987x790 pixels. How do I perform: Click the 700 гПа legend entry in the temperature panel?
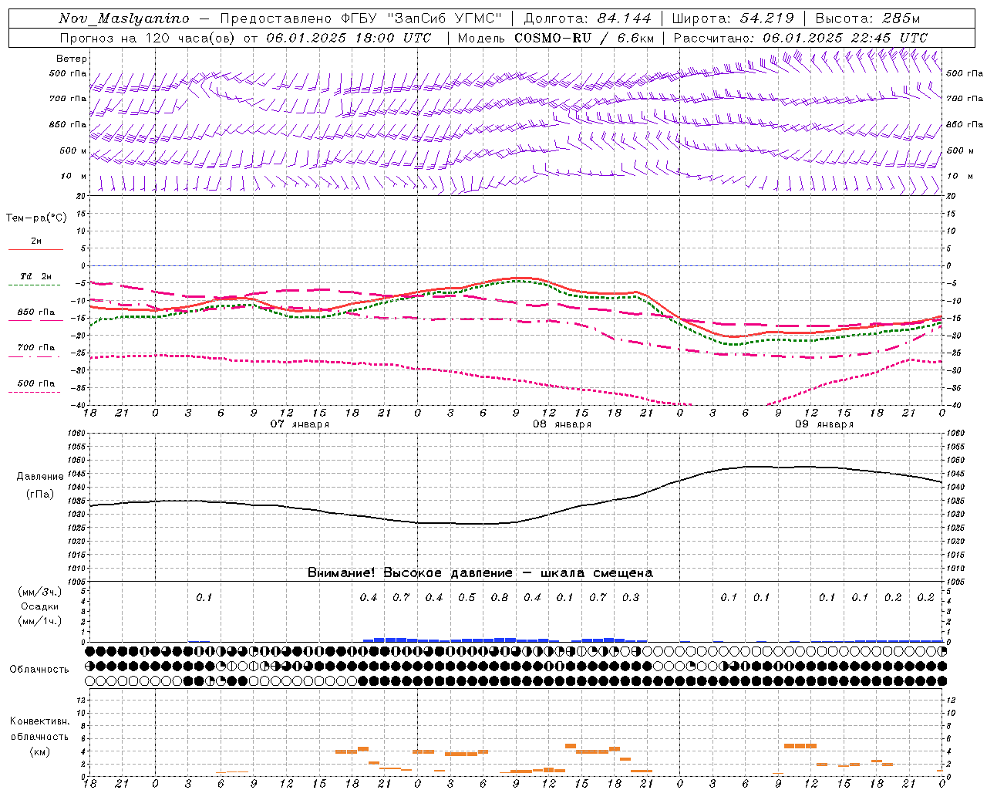[x=36, y=348]
